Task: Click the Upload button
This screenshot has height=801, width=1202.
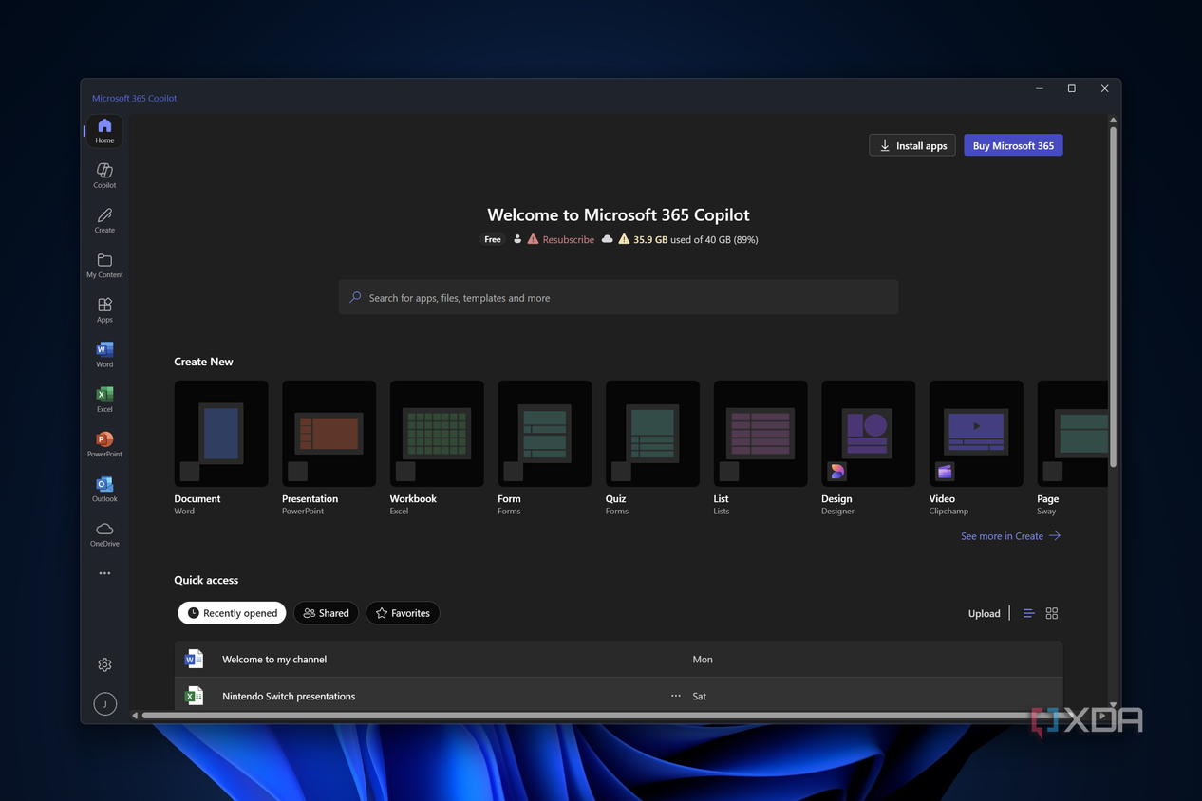Action: click(984, 613)
